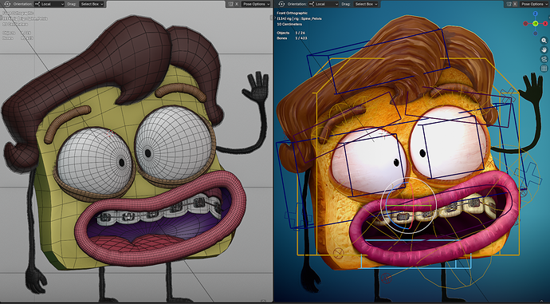Switch orthographic/perspective with the grid icon
This screenshot has height=304, width=550.
(x=544, y=68)
